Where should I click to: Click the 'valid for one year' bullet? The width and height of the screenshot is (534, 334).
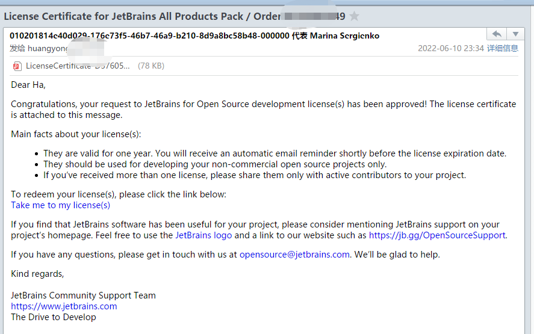point(275,153)
